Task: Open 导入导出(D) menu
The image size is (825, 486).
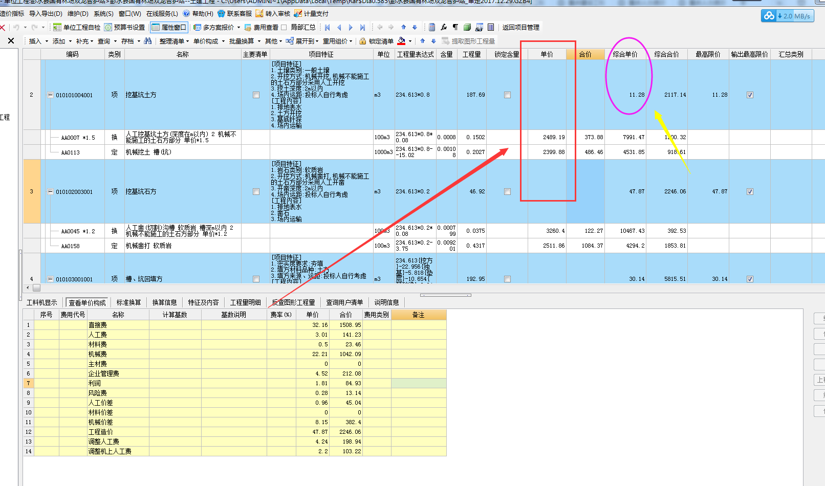Action: [46, 14]
